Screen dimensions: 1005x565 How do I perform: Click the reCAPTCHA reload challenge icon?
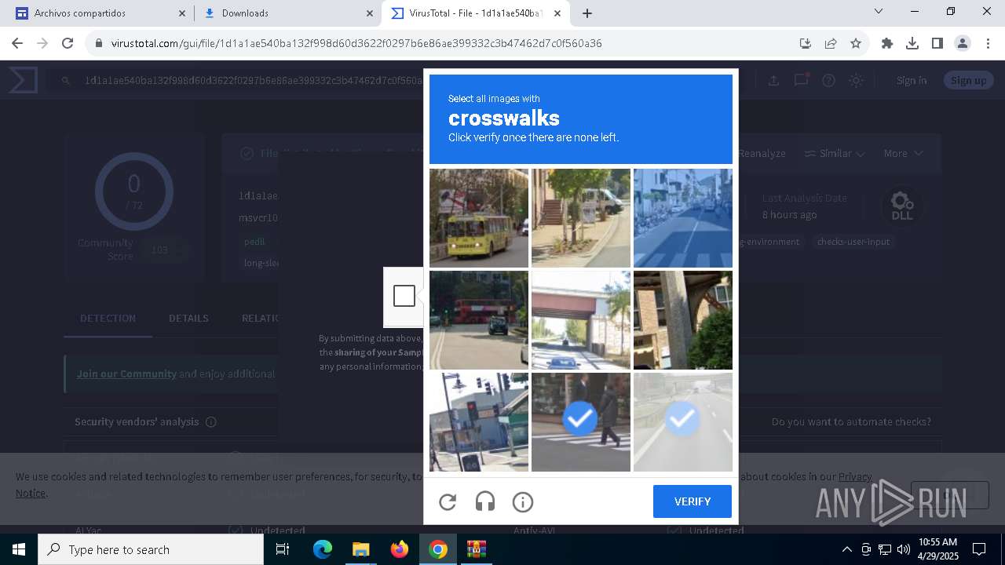(448, 502)
